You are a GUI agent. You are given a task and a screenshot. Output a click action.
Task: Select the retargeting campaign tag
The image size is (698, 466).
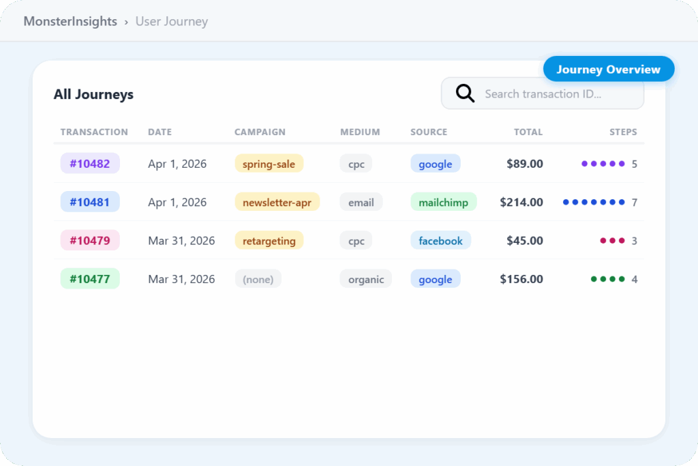[x=269, y=240]
